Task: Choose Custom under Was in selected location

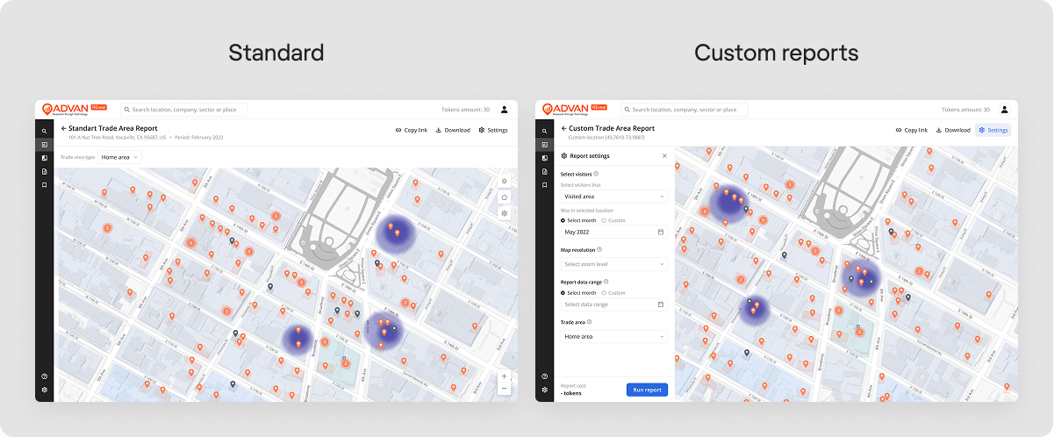Action: (x=613, y=220)
